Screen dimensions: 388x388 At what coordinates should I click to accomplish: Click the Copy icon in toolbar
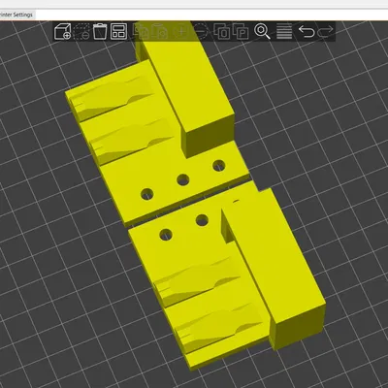(141, 31)
